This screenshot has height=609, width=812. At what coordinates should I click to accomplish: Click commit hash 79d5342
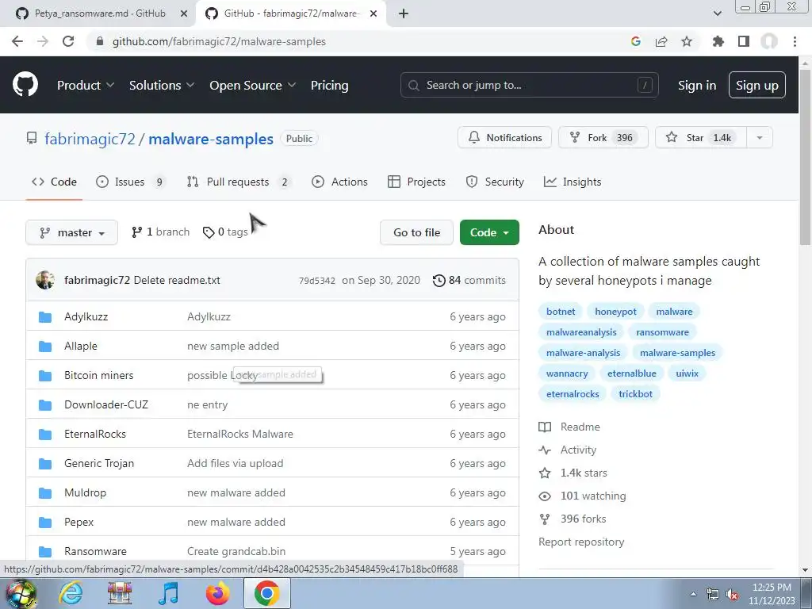click(x=317, y=281)
